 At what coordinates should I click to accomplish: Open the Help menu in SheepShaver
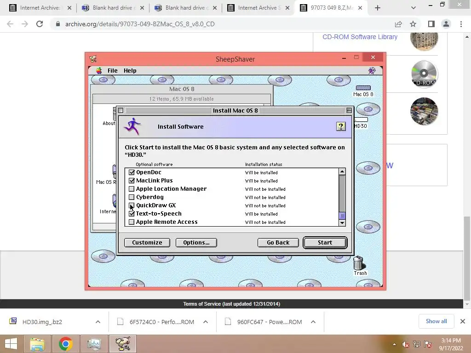point(130,70)
